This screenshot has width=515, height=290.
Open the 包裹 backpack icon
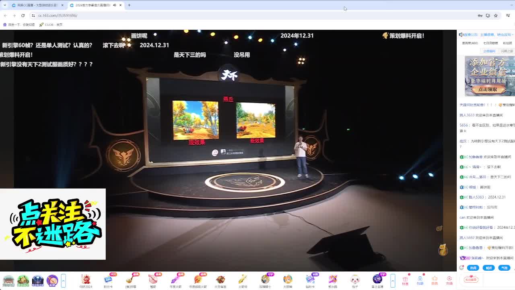420,280
